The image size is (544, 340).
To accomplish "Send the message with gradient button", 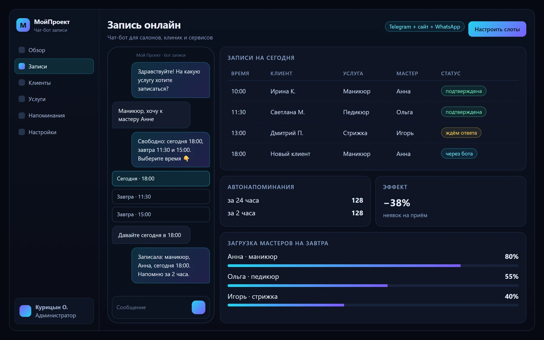I will click(199, 307).
